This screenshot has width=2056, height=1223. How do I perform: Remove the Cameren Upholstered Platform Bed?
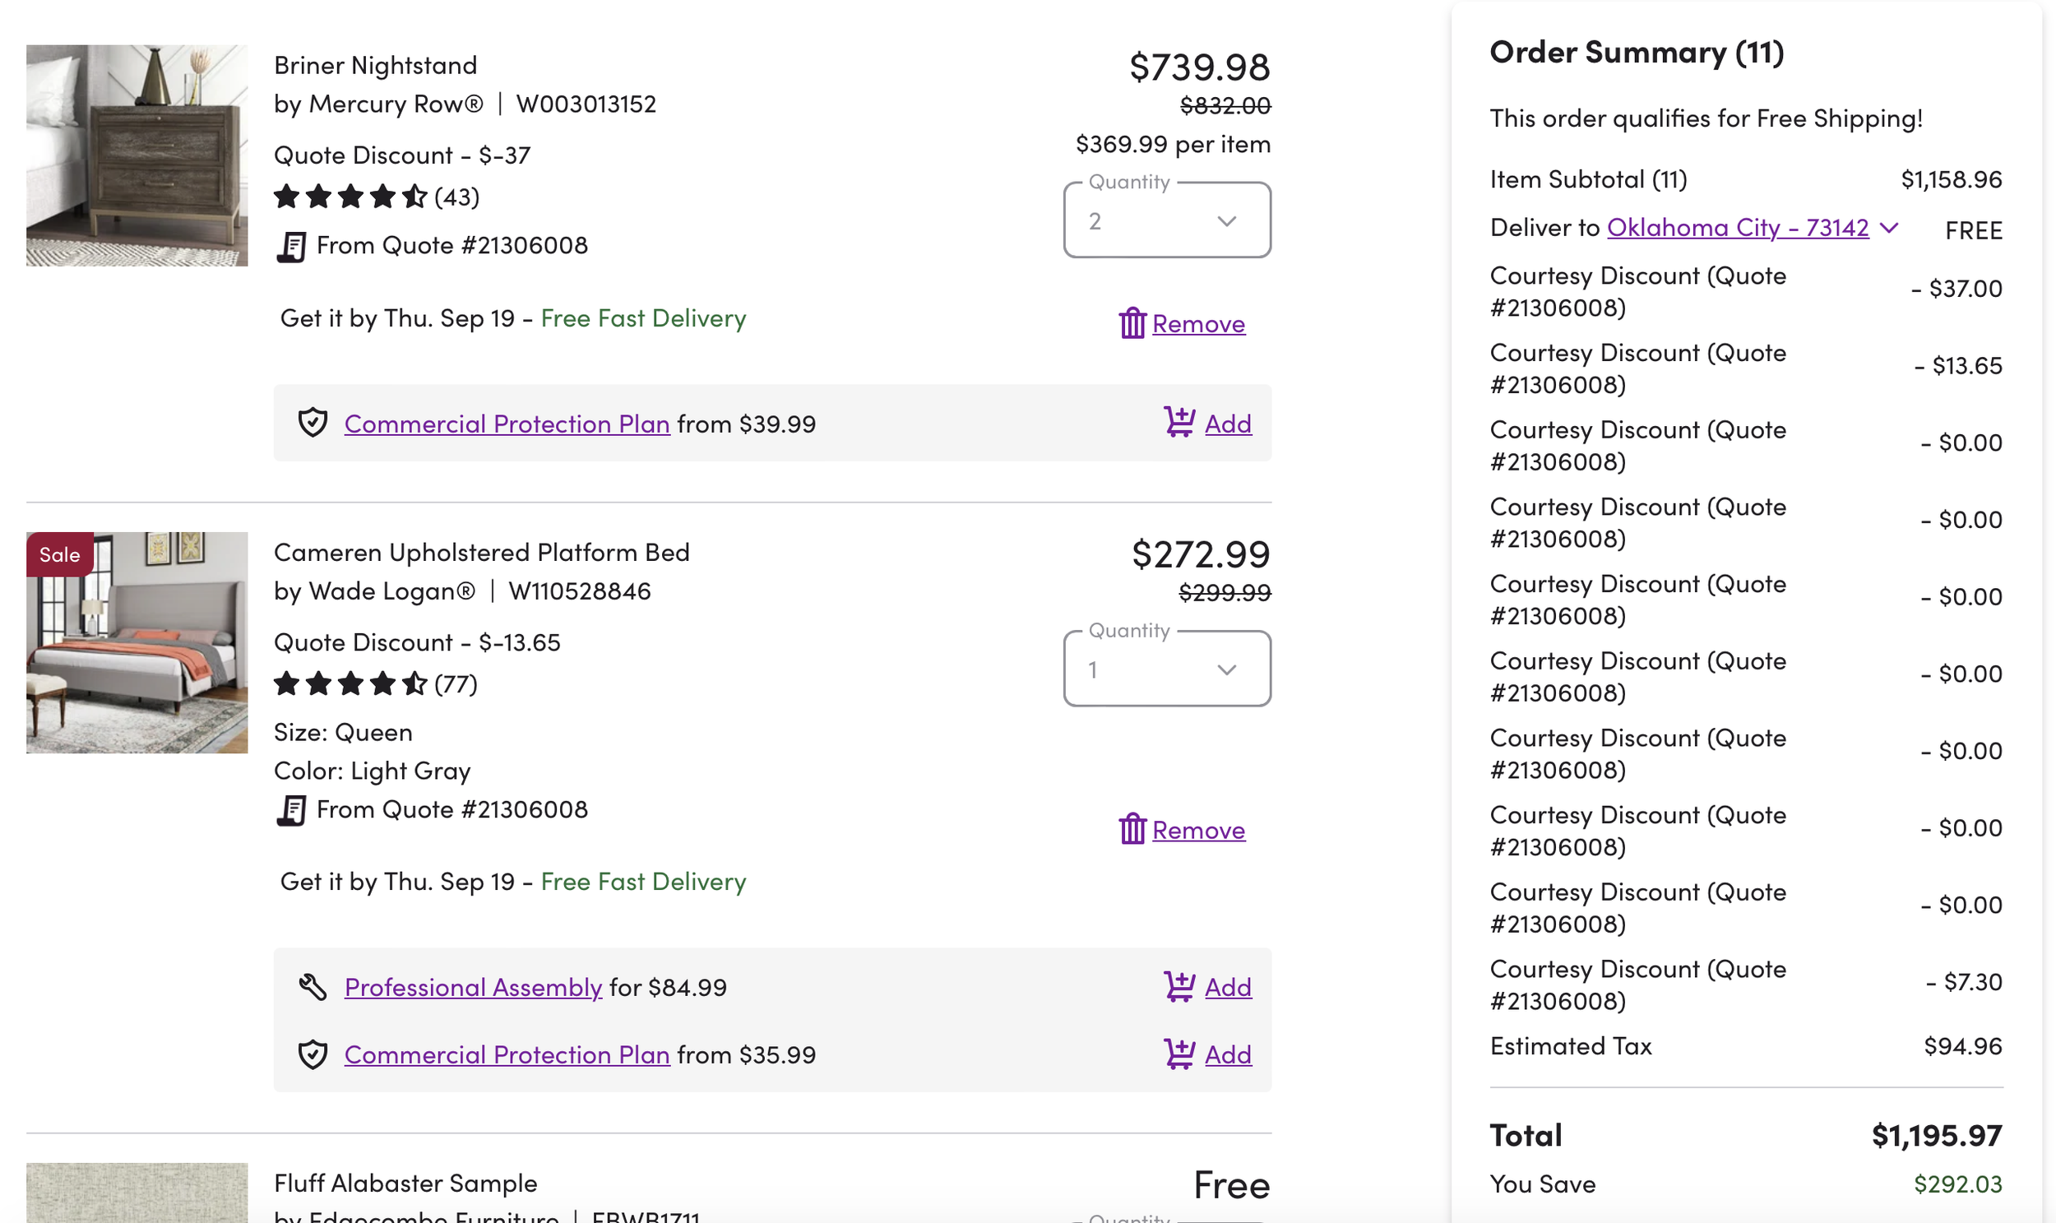pos(1197,830)
